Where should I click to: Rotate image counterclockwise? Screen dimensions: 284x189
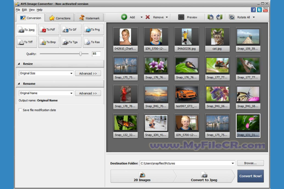pos(211,17)
